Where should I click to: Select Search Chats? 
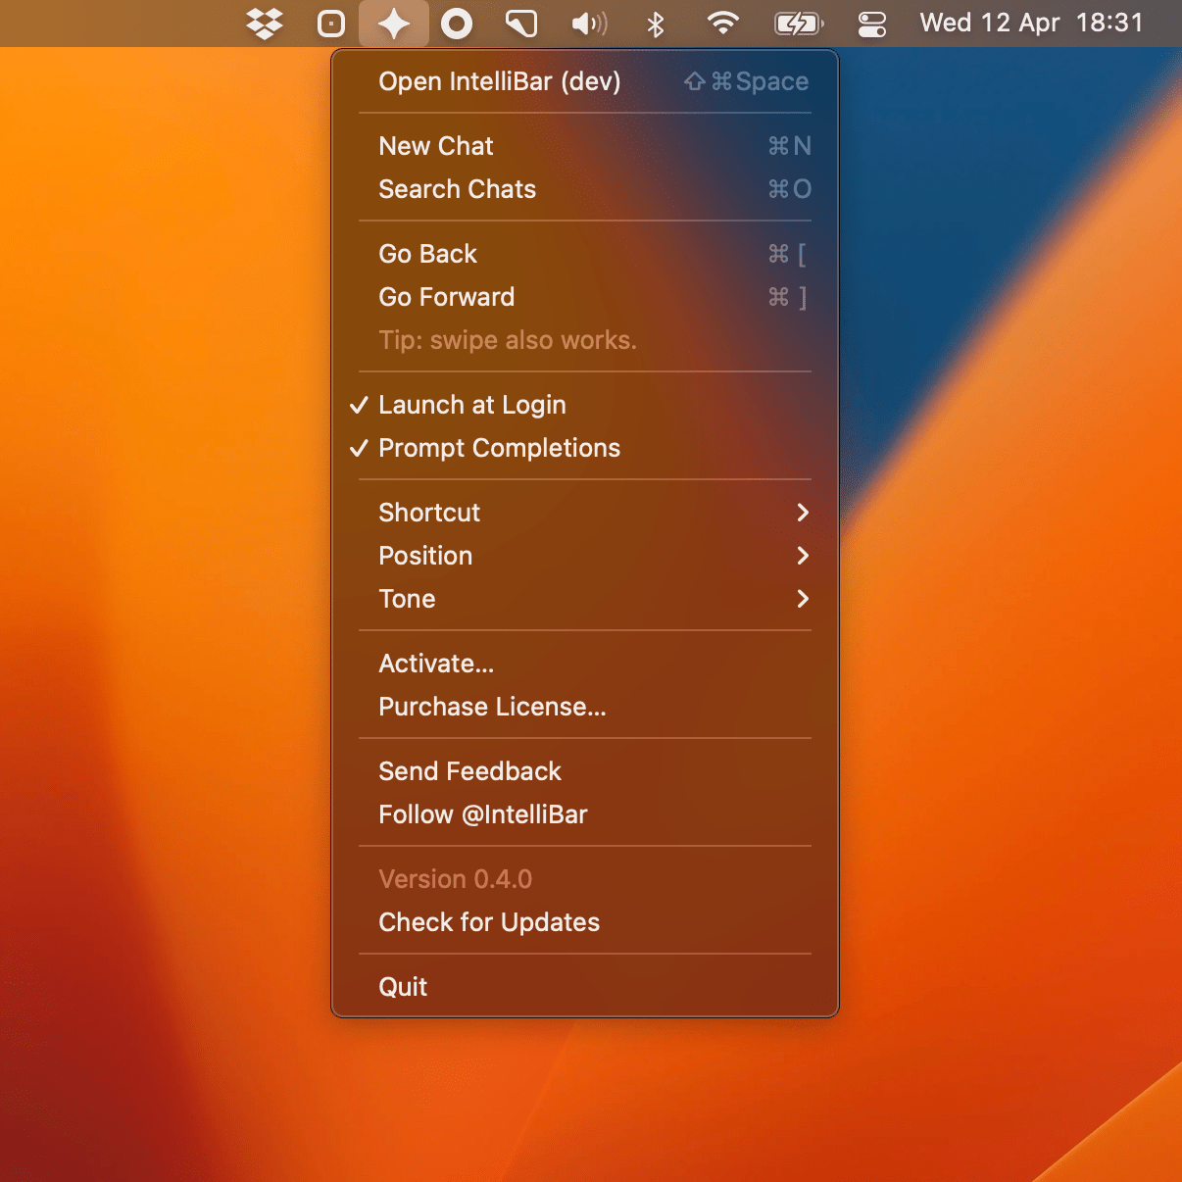(585, 189)
